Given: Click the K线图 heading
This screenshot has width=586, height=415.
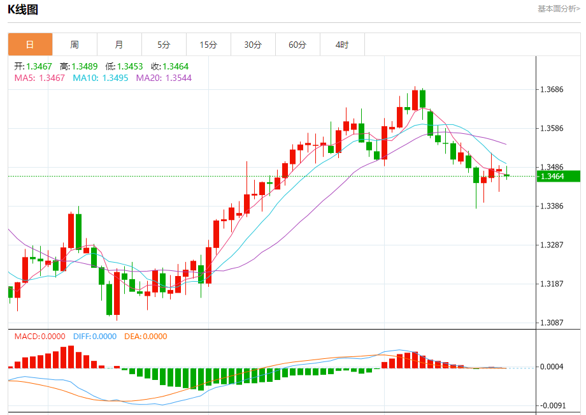Looking at the screenshot, I should coord(23,10).
